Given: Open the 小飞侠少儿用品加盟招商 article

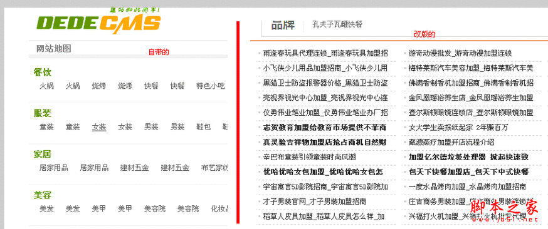Looking at the screenshot, I should 325,68.
